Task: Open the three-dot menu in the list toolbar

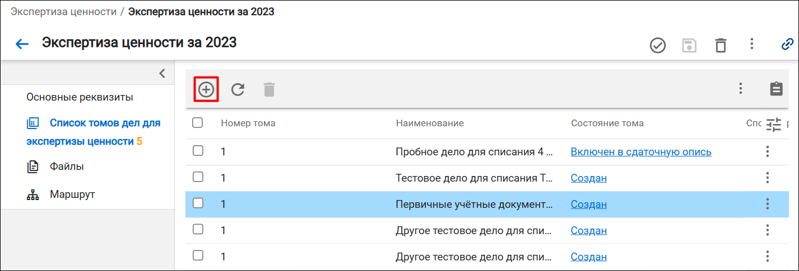Action: click(741, 88)
